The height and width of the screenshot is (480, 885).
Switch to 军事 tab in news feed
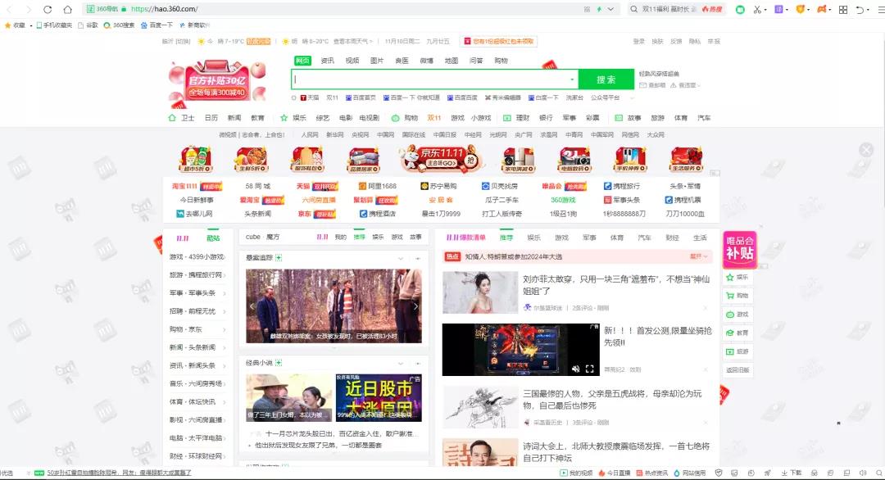(x=589, y=238)
